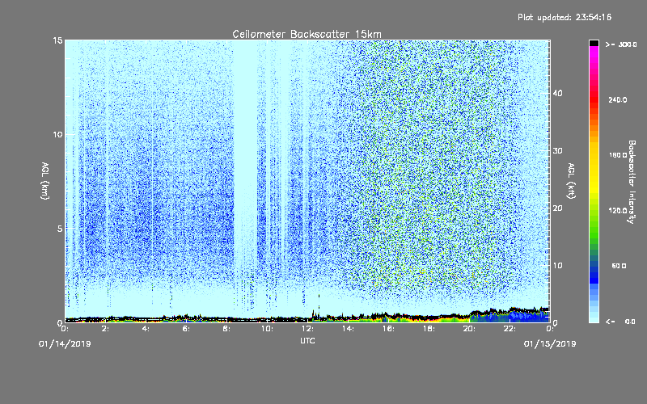Pick the black top segment of the colorbar
The image size is (647, 404).
(594, 43)
